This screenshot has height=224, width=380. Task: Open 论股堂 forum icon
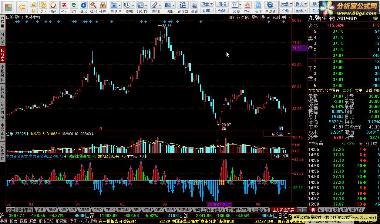point(183,7)
